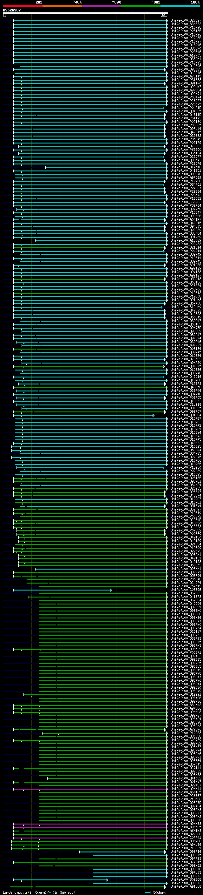
Task: Click alignment bar for UniRef100_A1YMW8
Action: click(x=107, y=167)
